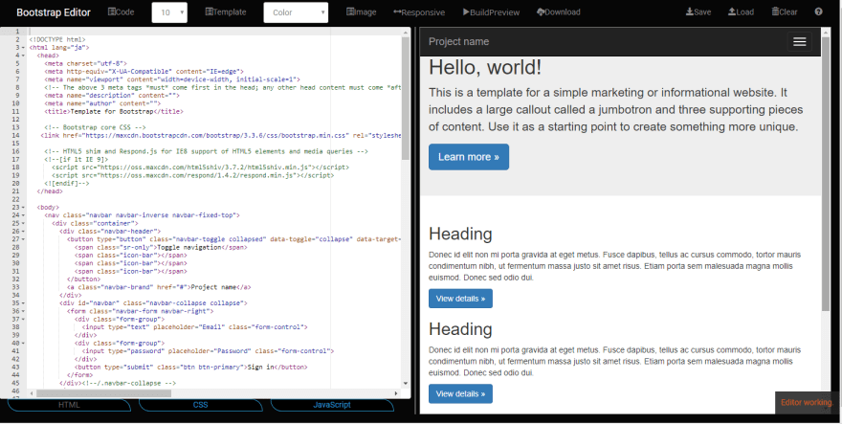This screenshot has height=424, width=842.
Task: Collapse the head tag fold on line 4
Action: click(24, 56)
